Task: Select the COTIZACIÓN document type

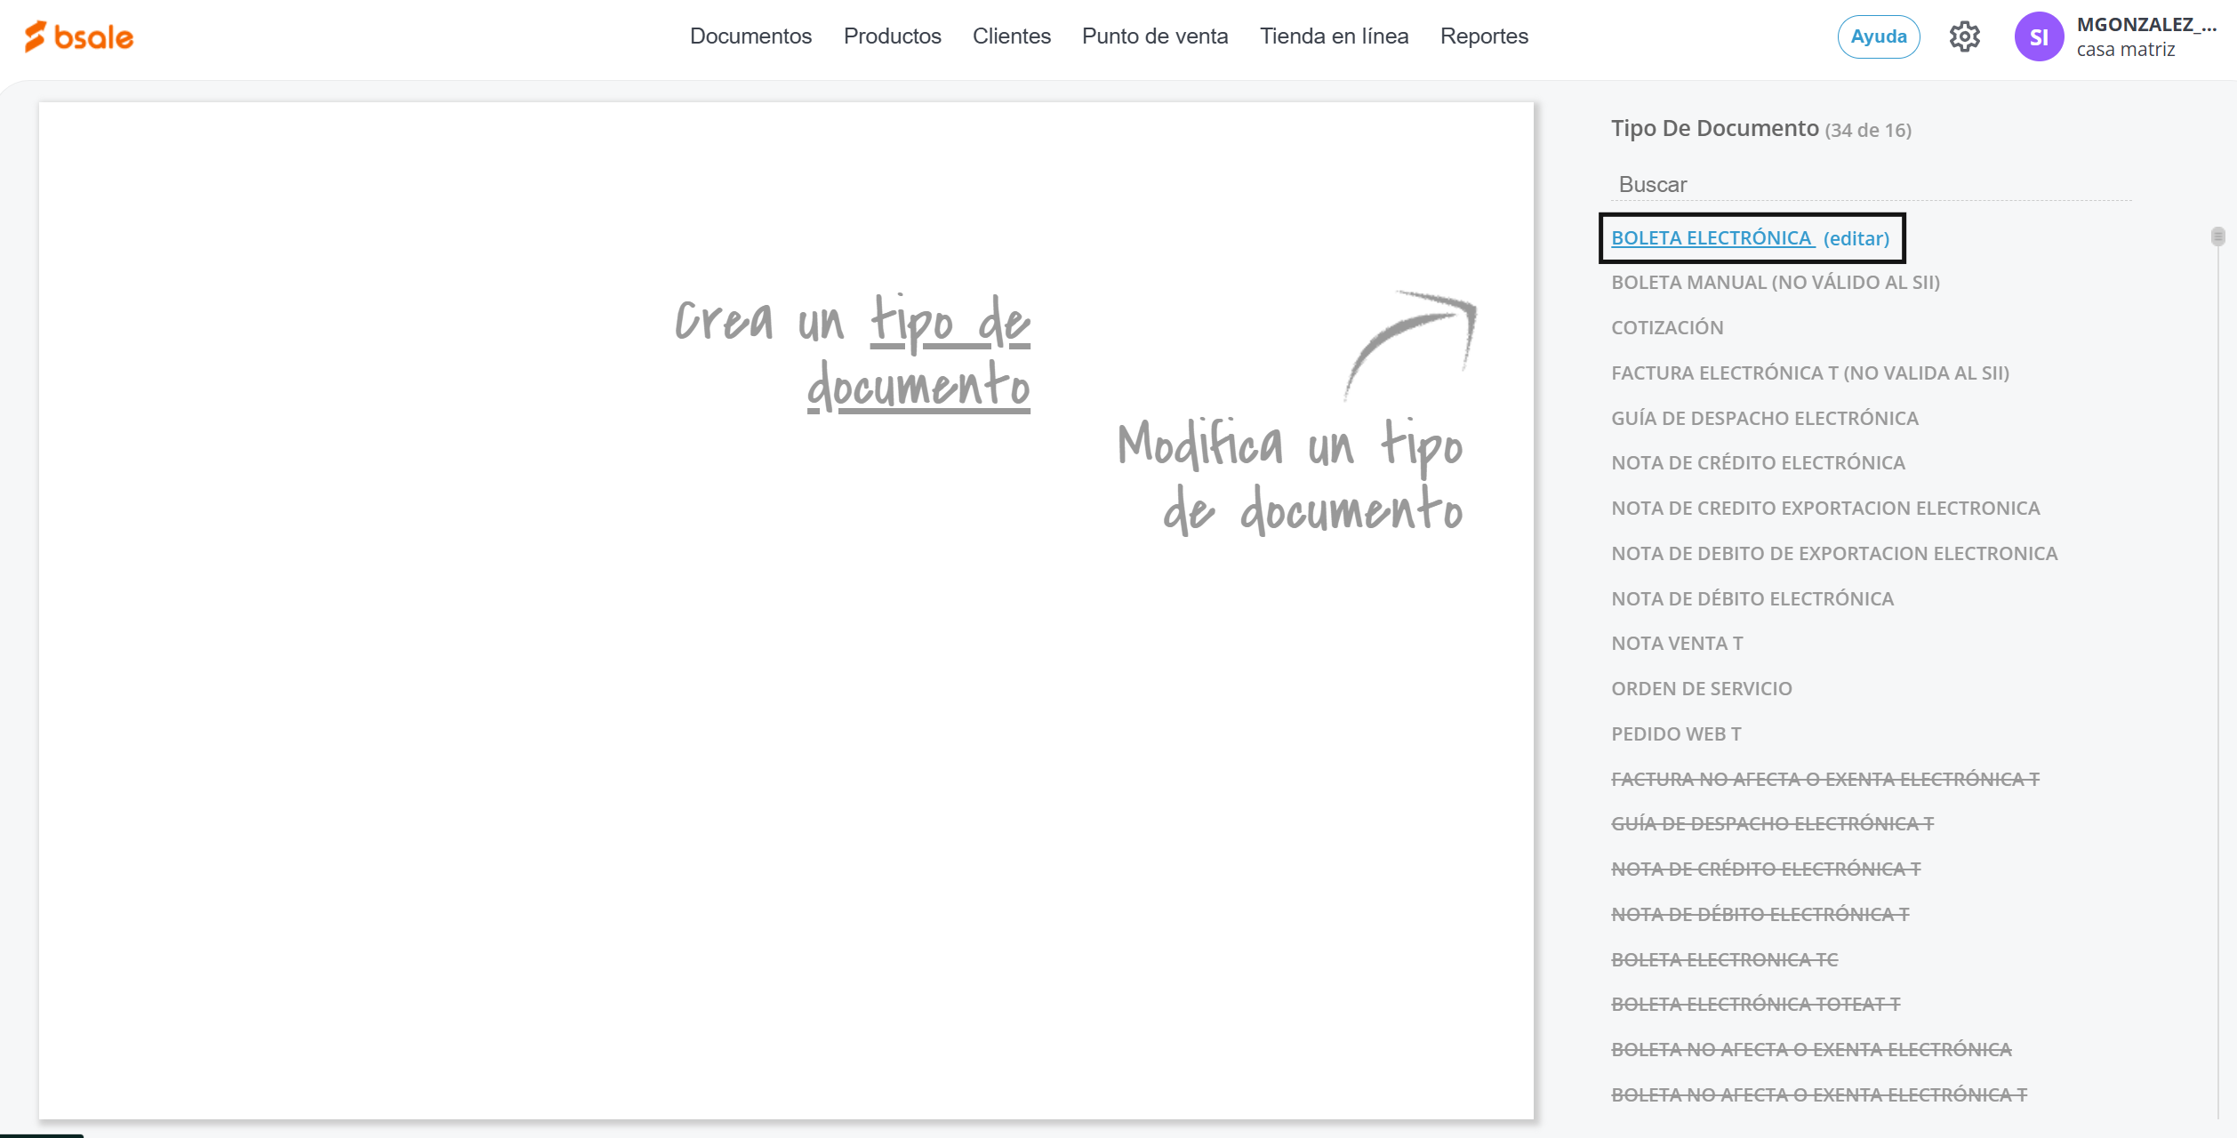Action: [1667, 328]
